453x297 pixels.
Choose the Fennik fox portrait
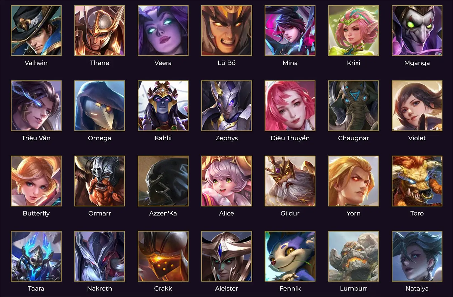click(290, 256)
